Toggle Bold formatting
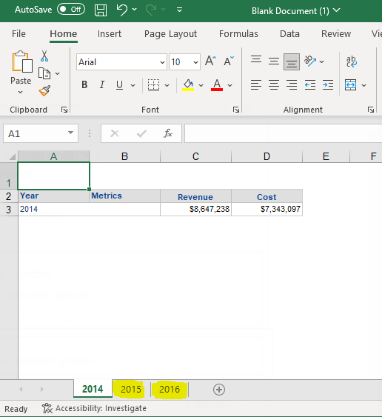Image resolution: width=382 pixels, height=417 pixels. click(x=84, y=85)
